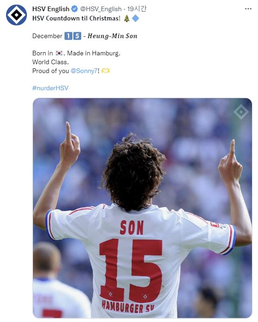Viewport: 258px width, 322px height.
Task: Open the tweet via the 19시간 timestamp
Action: tap(137, 9)
